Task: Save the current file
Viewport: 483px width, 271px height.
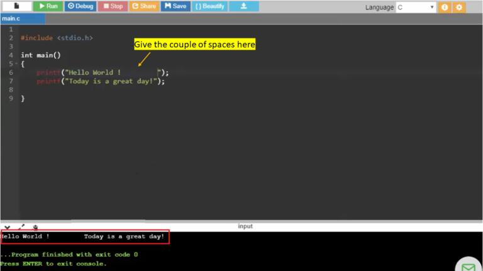Action: [175, 6]
